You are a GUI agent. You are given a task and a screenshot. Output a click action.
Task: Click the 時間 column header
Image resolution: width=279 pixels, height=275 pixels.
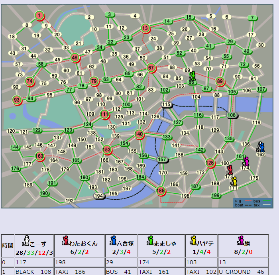(8, 246)
